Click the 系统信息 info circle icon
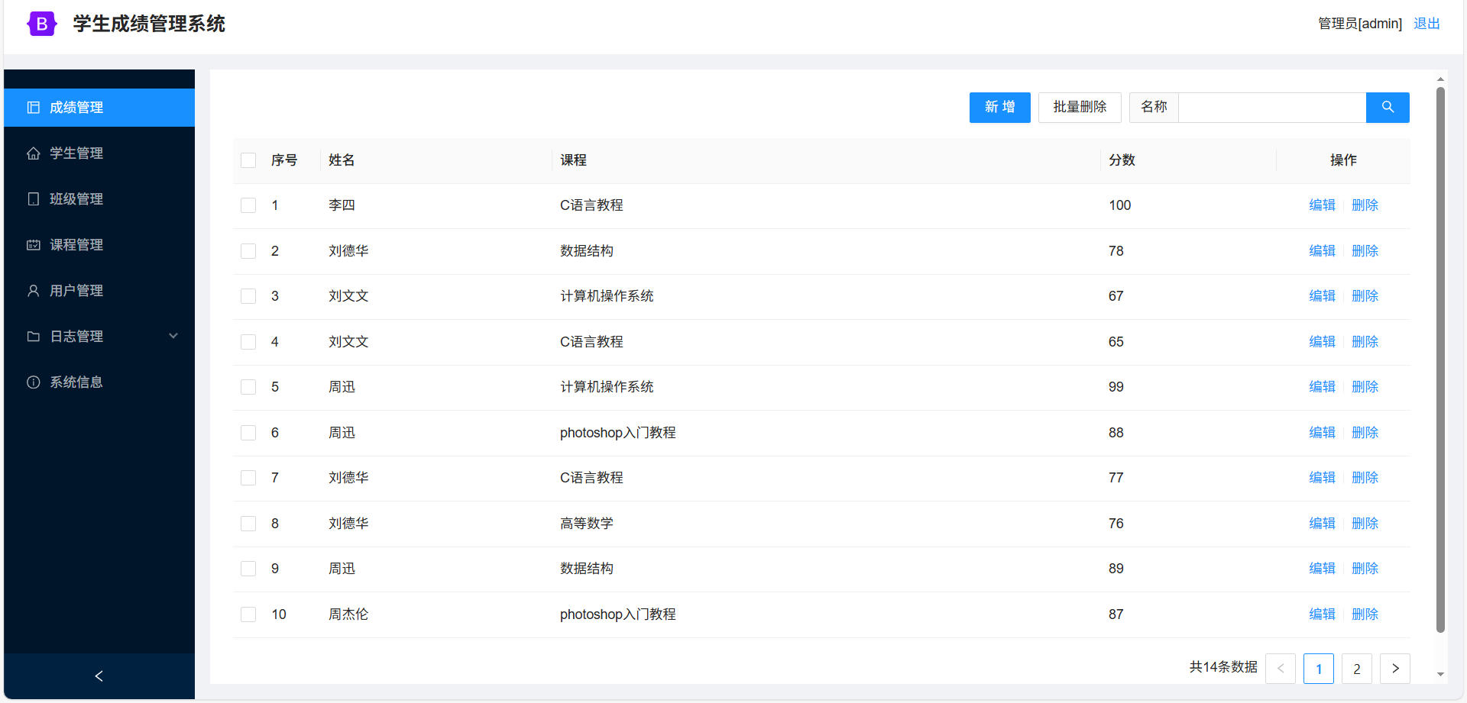The height and width of the screenshot is (703, 1467). [34, 382]
